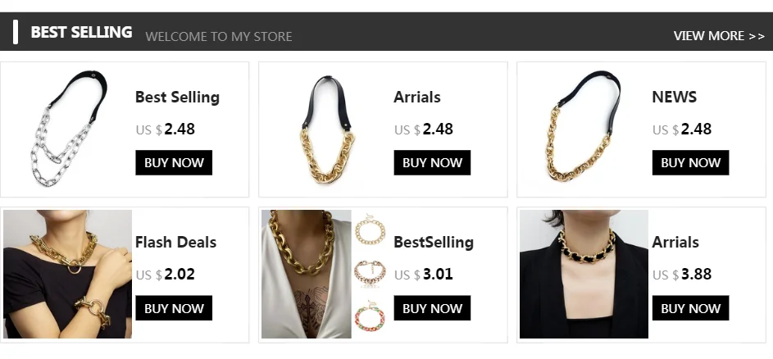Click BUY NOW under Arrials $2.48

432,163
